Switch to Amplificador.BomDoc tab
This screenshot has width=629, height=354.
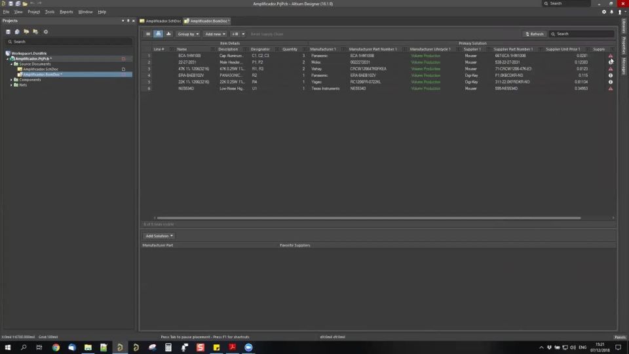coord(207,21)
